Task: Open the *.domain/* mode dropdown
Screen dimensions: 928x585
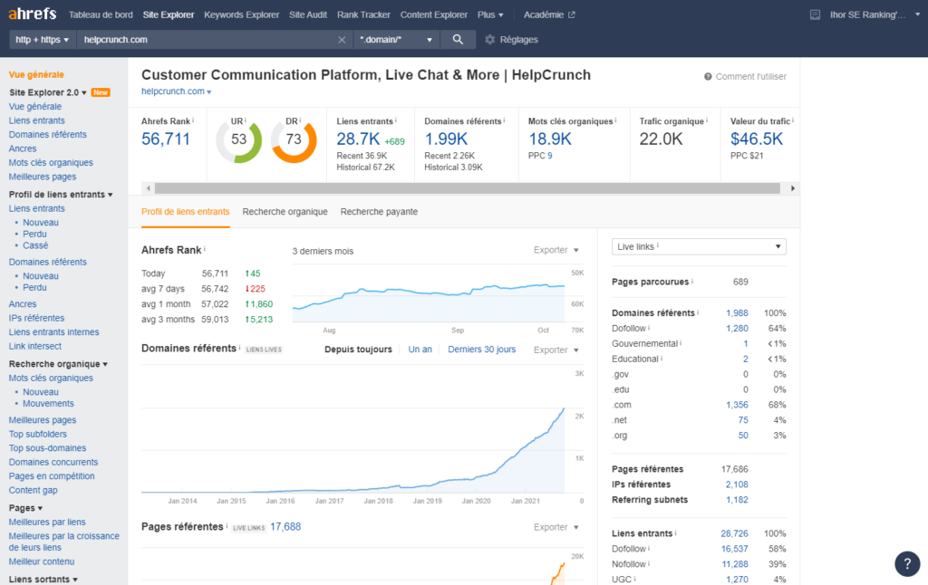Action: (396, 40)
